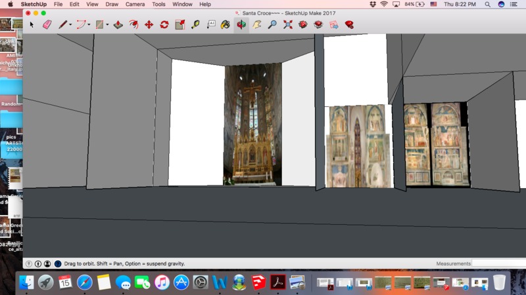Open SketchUp icon in the dock
The height and width of the screenshot is (295, 526).
click(x=258, y=283)
